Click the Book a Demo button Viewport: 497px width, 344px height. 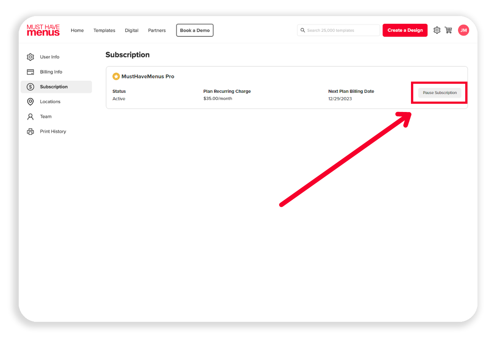(x=195, y=30)
